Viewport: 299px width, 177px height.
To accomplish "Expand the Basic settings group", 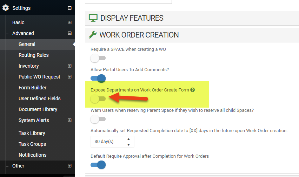I will [x=69, y=22].
